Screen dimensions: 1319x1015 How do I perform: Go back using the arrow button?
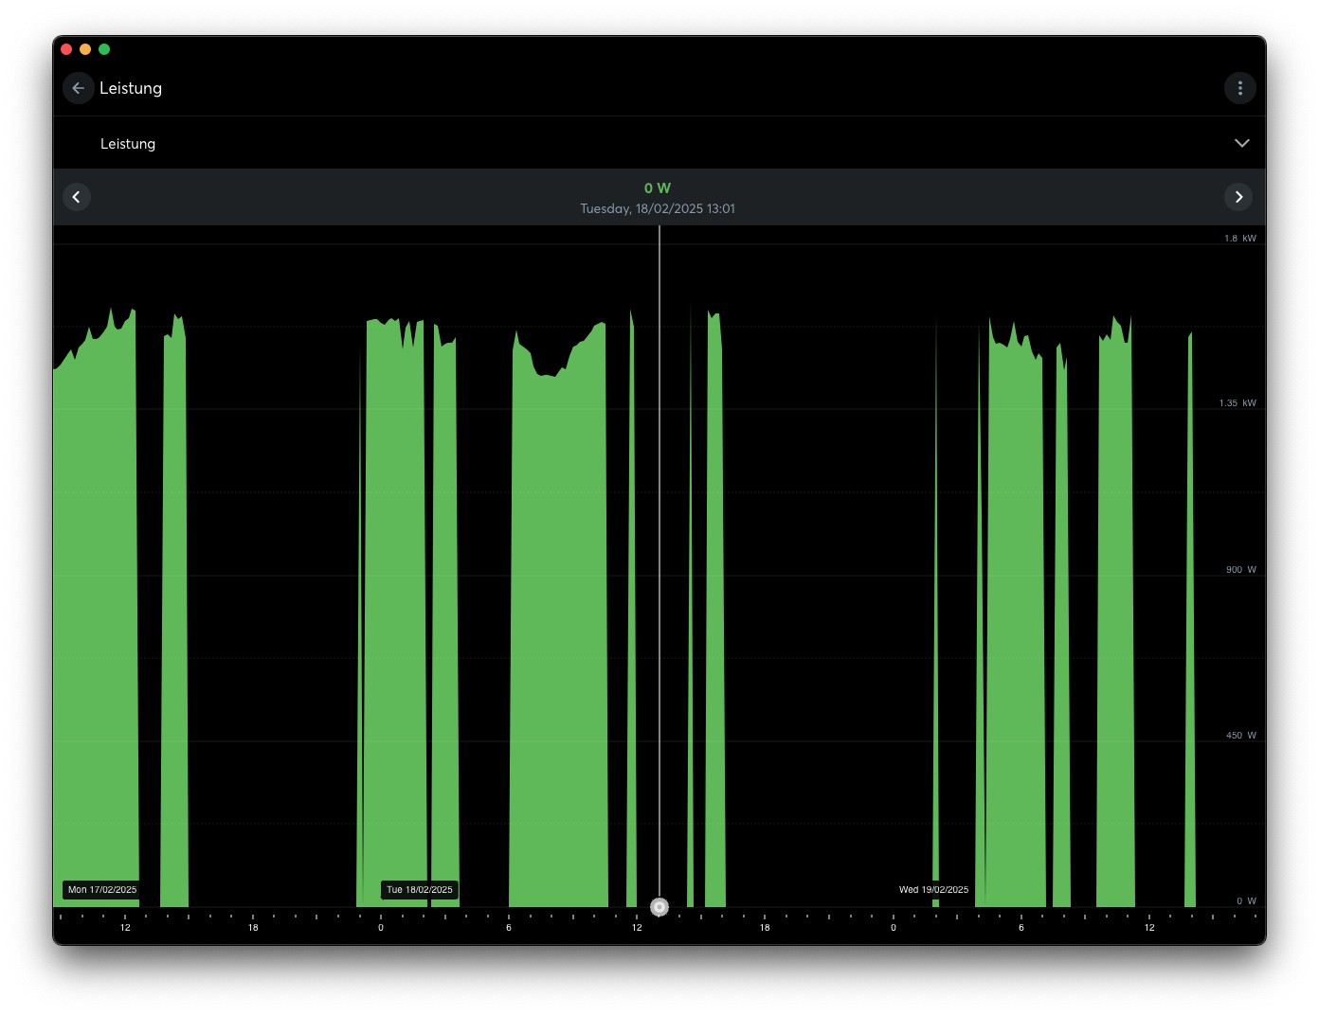[79, 88]
